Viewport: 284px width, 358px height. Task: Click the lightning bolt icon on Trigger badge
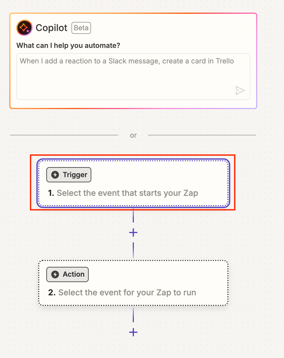pos(55,175)
